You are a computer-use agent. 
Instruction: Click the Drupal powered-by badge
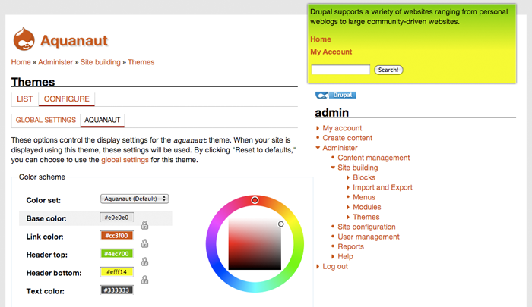point(336,96)
